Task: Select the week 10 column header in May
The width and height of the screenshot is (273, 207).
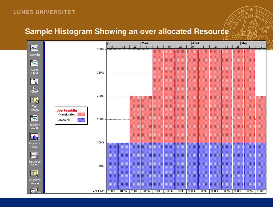Action: (261, 47)
